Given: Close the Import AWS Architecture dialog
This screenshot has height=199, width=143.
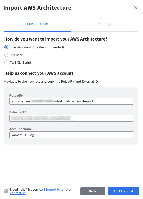Looking at the screenshot, I should (136, 8).
